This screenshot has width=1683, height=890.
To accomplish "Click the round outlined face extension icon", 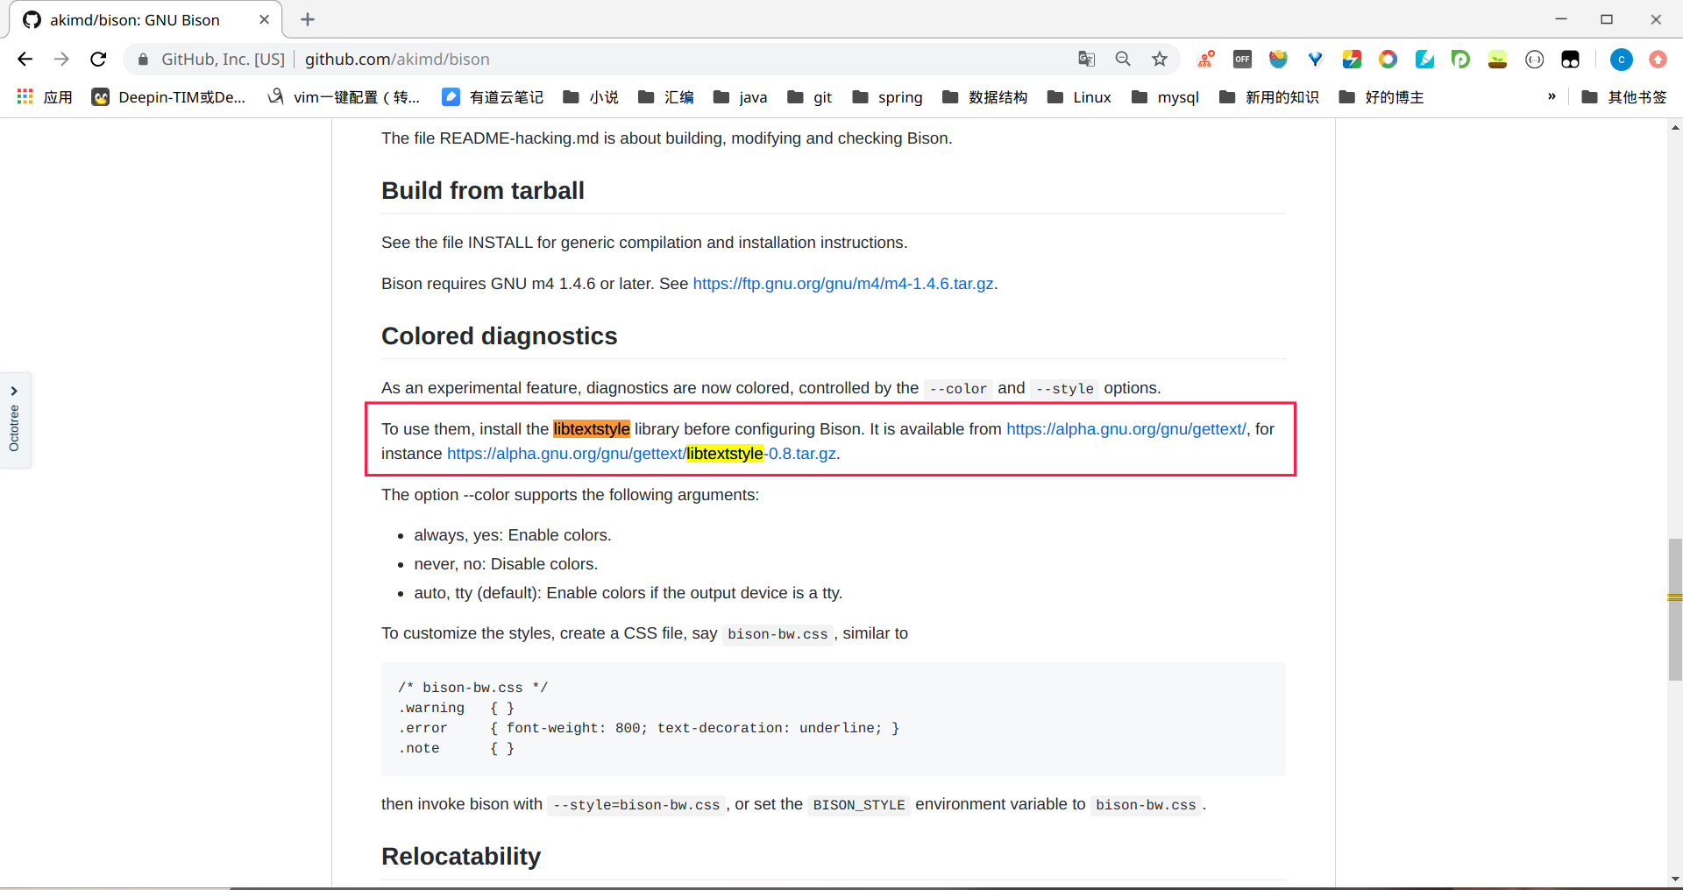I will [1534, 59].
